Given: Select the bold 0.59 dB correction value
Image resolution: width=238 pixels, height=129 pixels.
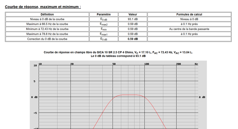Looking at the screenshot, I should coord(133,39).
